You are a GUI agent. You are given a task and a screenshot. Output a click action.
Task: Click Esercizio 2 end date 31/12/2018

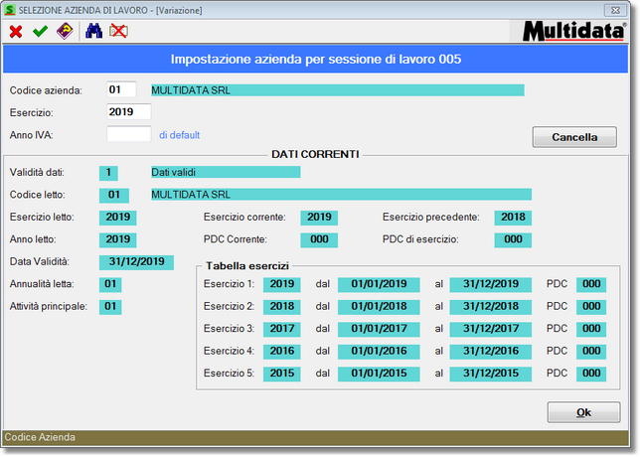(491, 307)
